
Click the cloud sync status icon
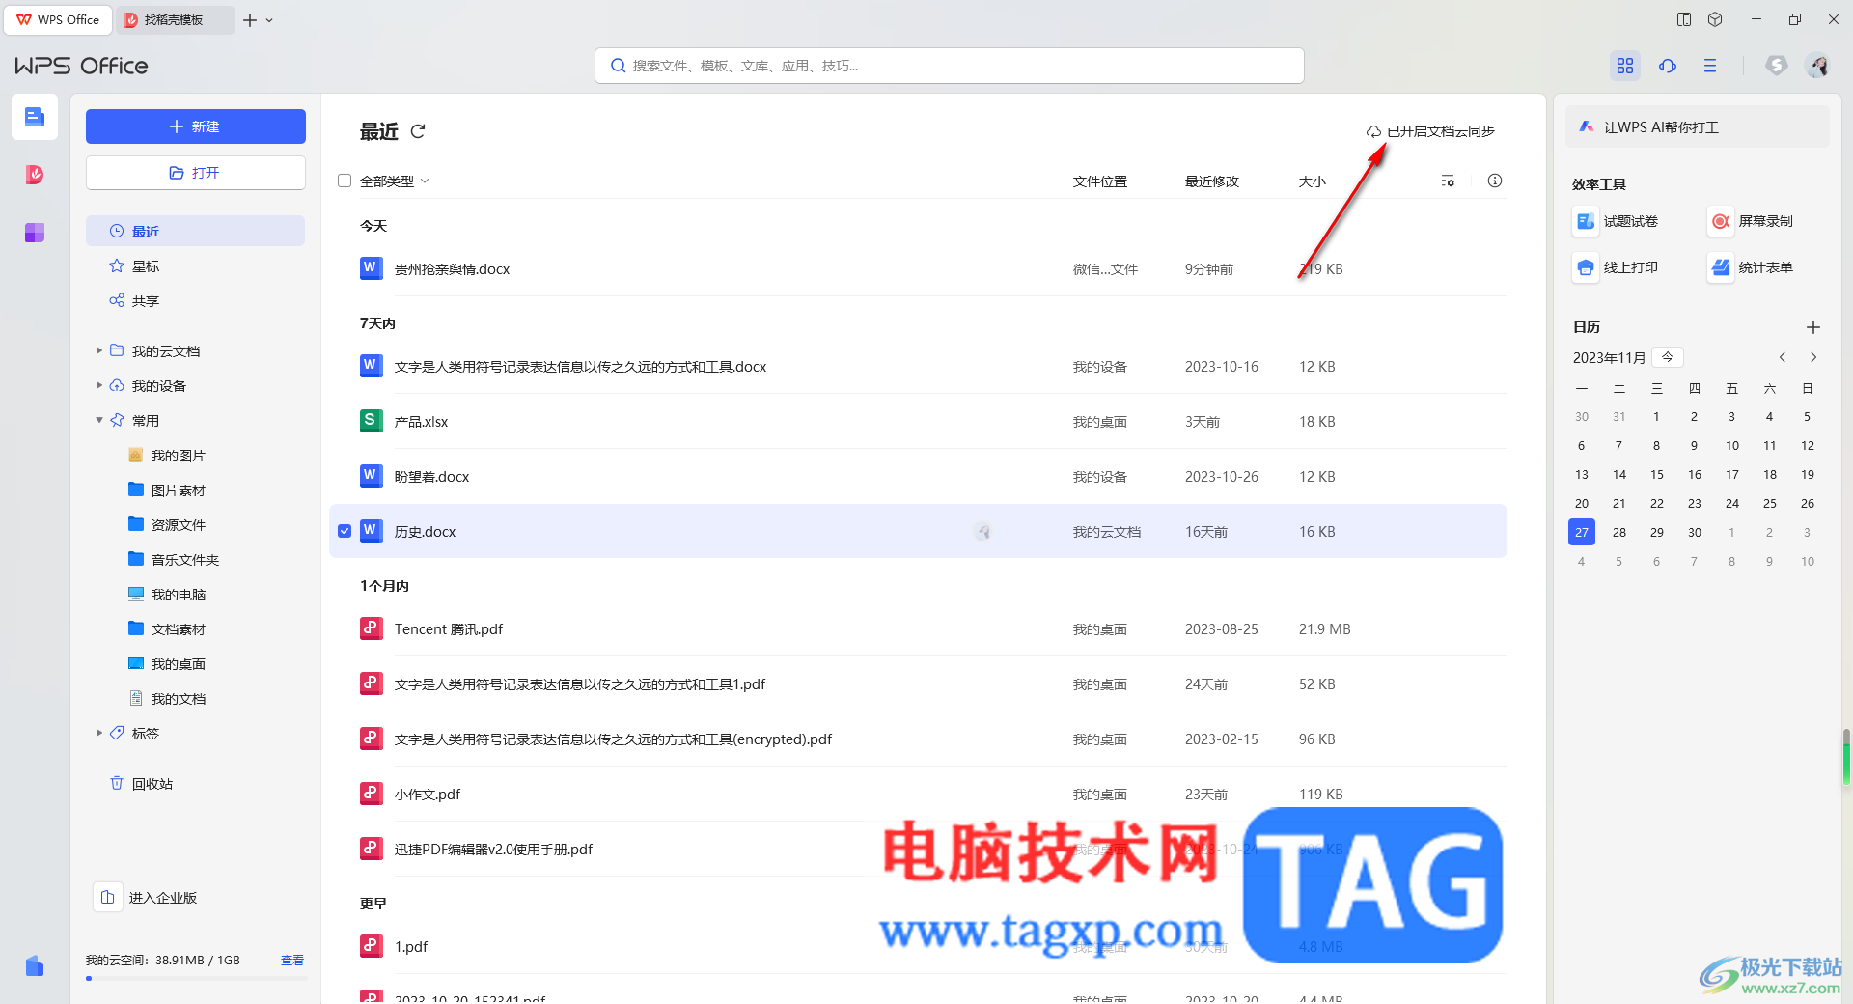click(x=1373, y=131)
